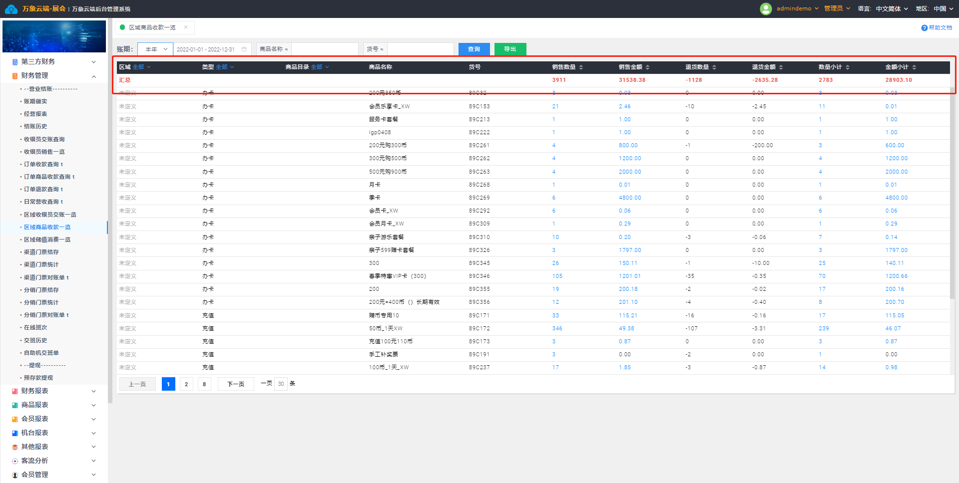
Task: Sort by 销售金额 column arrows
Action: (647, 67)
